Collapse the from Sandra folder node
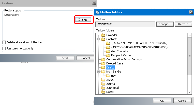This screenshot has width=194, height=105. click(98, 72)
